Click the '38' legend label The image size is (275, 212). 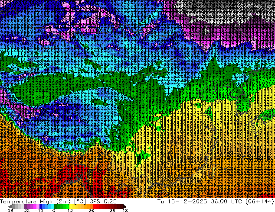[113, 210]
